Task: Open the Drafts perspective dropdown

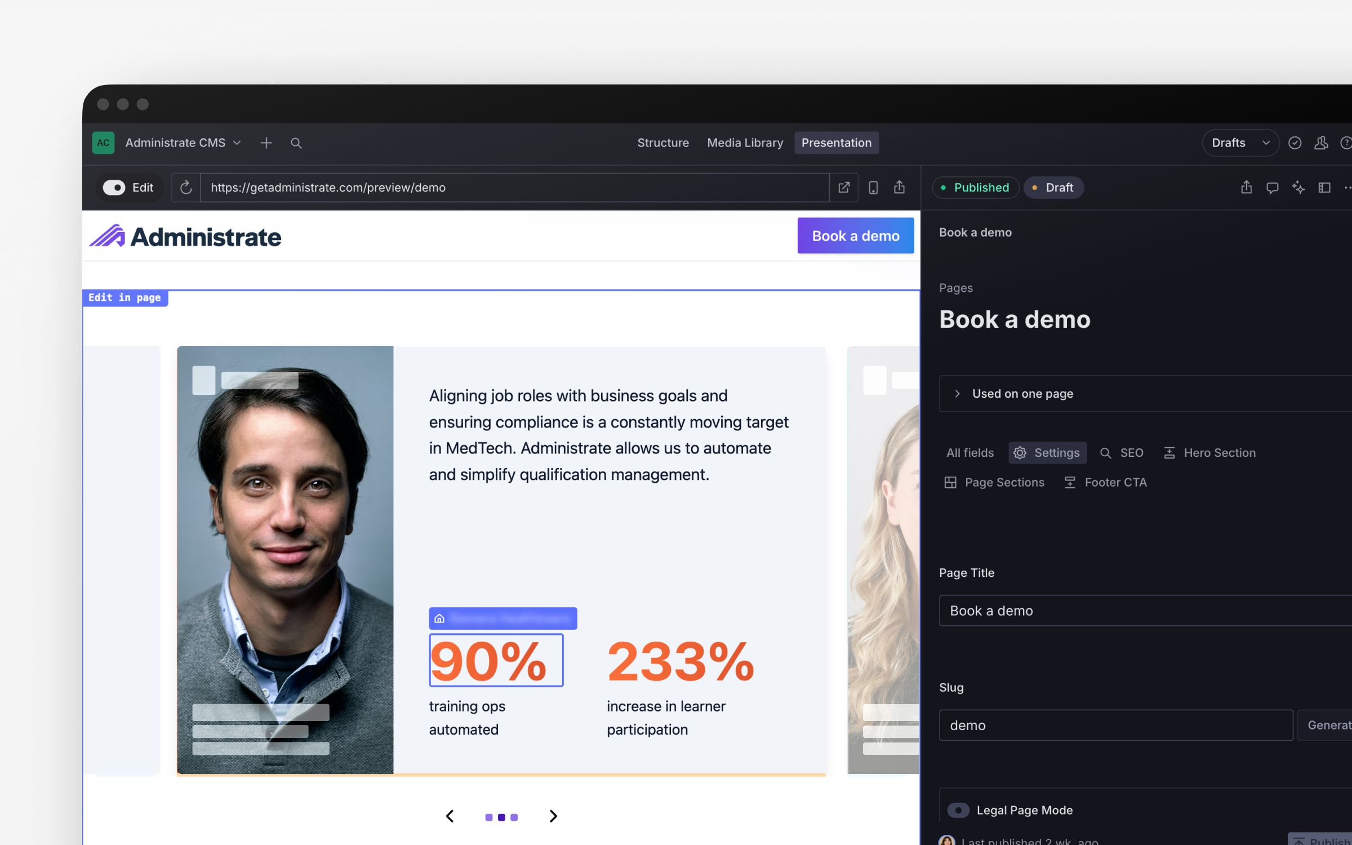Action: (x=1241, y=143)
